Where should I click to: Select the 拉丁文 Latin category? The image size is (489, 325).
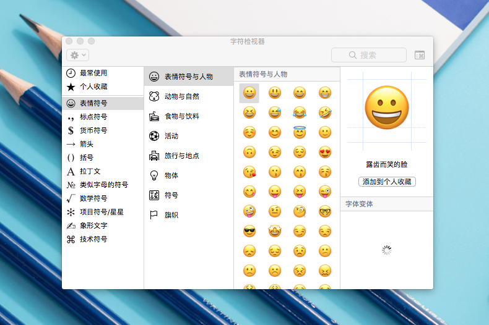[x=103, y=171]
